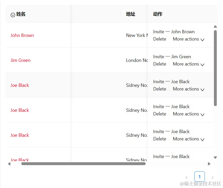
Task: Select page 1 in pagination
Action: [199, 177]
